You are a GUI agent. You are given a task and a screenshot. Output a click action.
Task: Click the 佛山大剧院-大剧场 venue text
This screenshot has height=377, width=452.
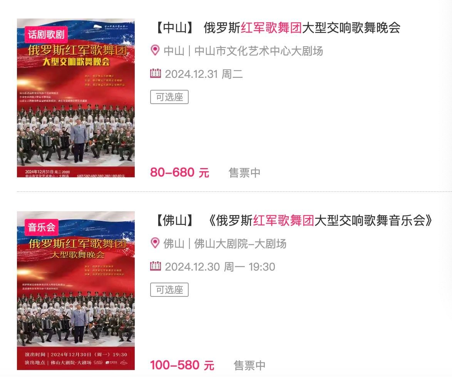click(x=240, y=244)
